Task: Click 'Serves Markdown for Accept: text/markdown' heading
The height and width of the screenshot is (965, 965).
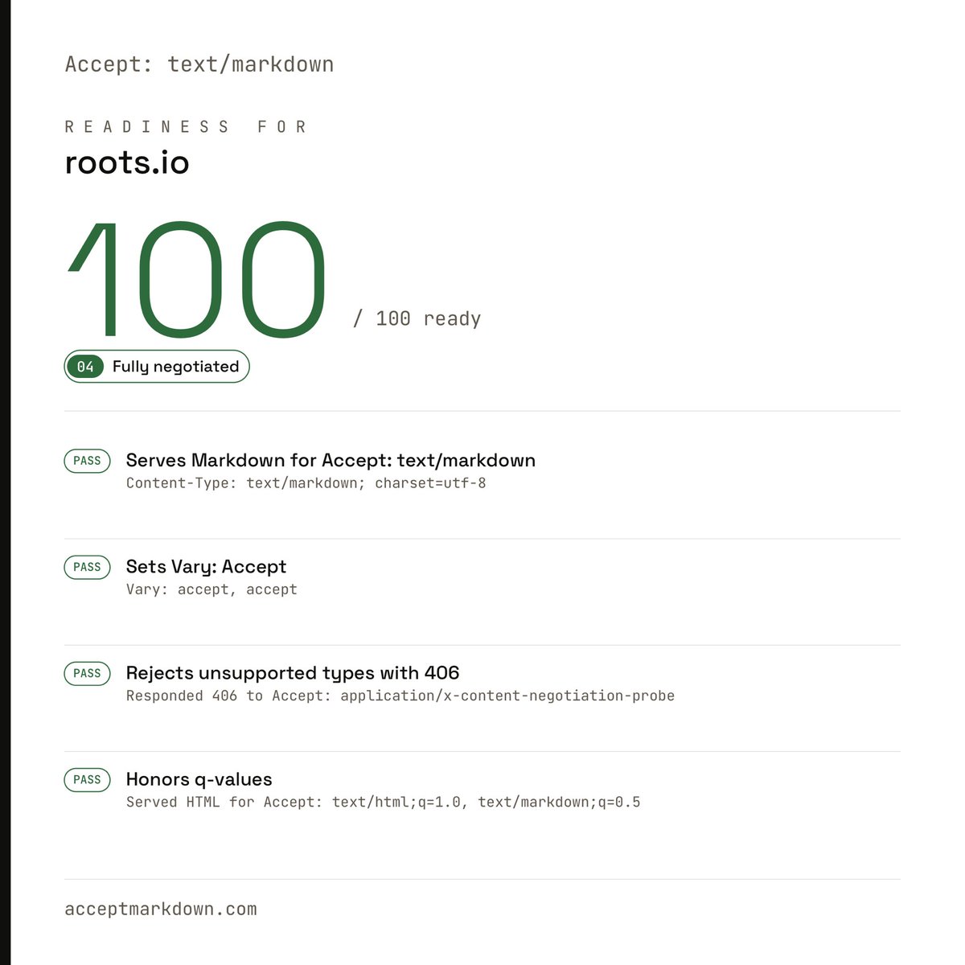Action: 331,461
